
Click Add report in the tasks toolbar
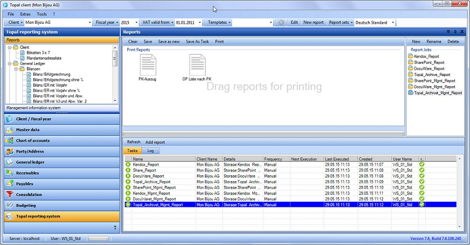[155, 142]
